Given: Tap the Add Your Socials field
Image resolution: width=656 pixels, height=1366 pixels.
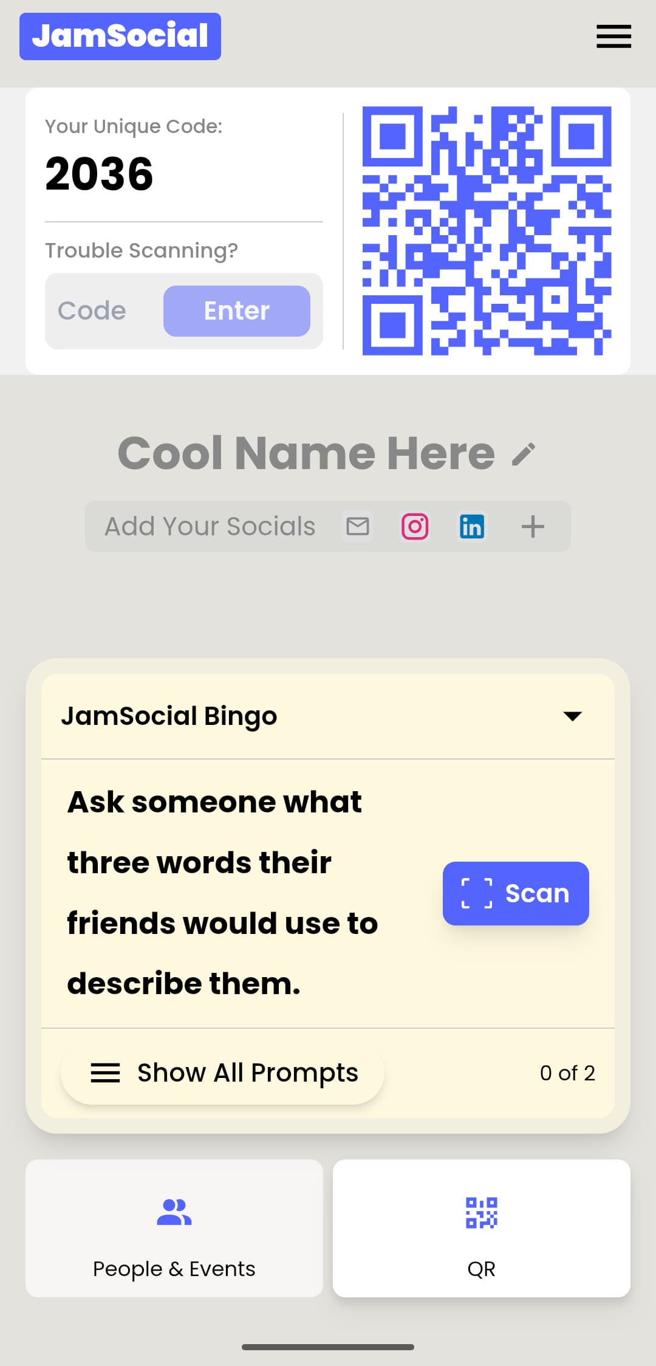Looking at the screenshot, I should (x=210, y=526).
